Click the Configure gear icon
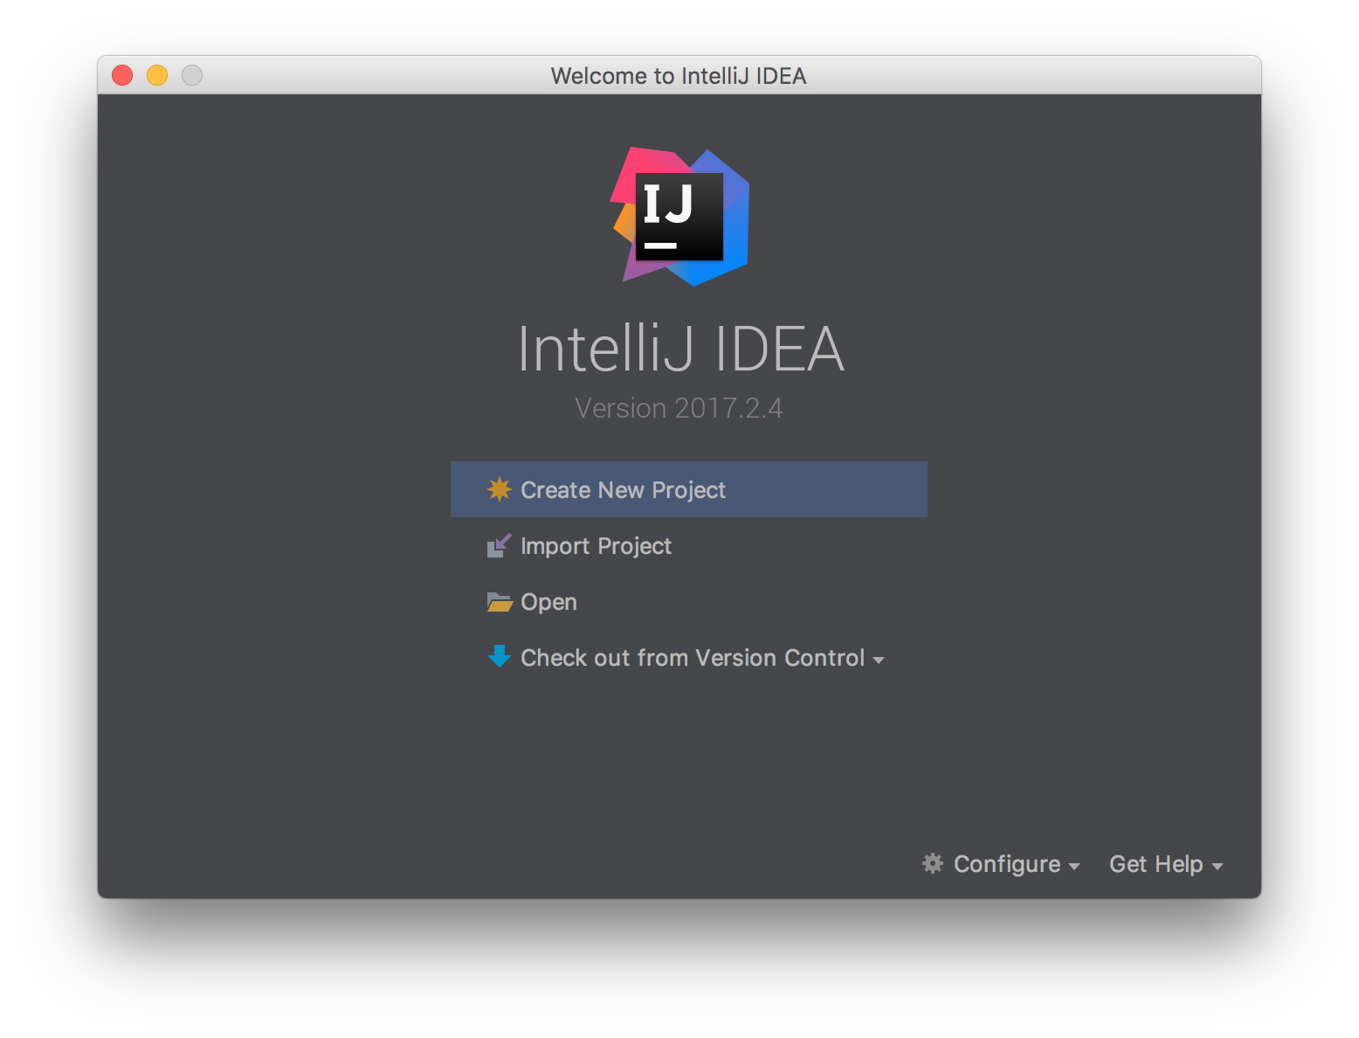1359x1038 pixels. click(x=932, y=864)
